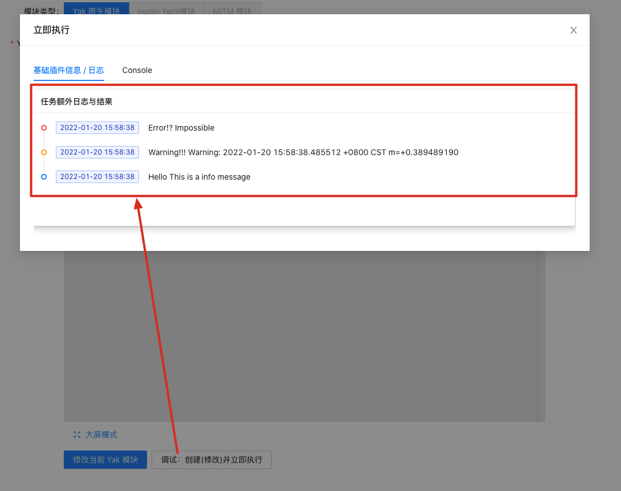This screenshot has height=491, width=621.
Task: Click the orange dot beside the Warning entry
Action: click(x=44, y=152)
